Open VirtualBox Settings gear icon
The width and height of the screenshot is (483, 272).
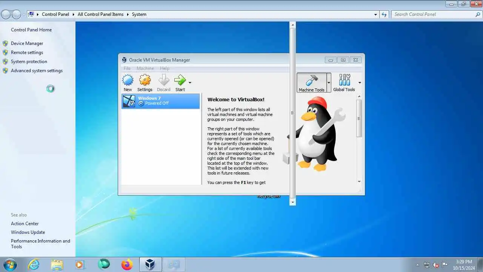[x=145, y=80]
